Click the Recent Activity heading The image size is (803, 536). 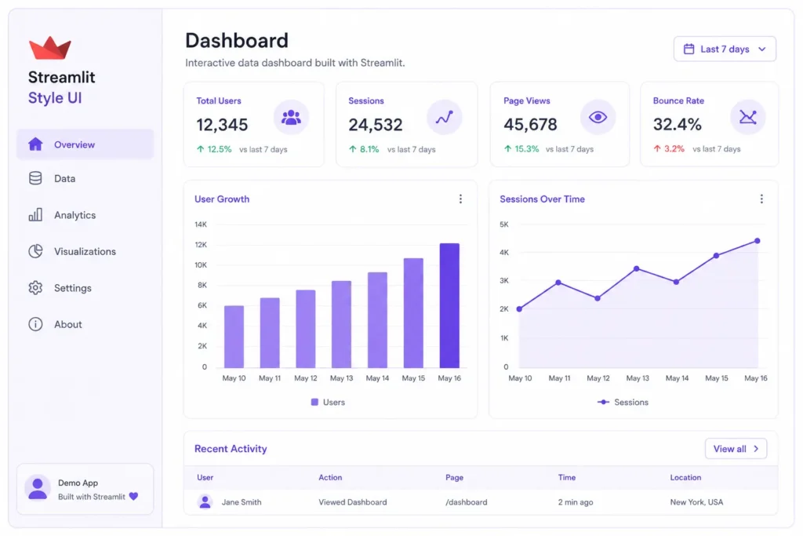coord(231,448)
